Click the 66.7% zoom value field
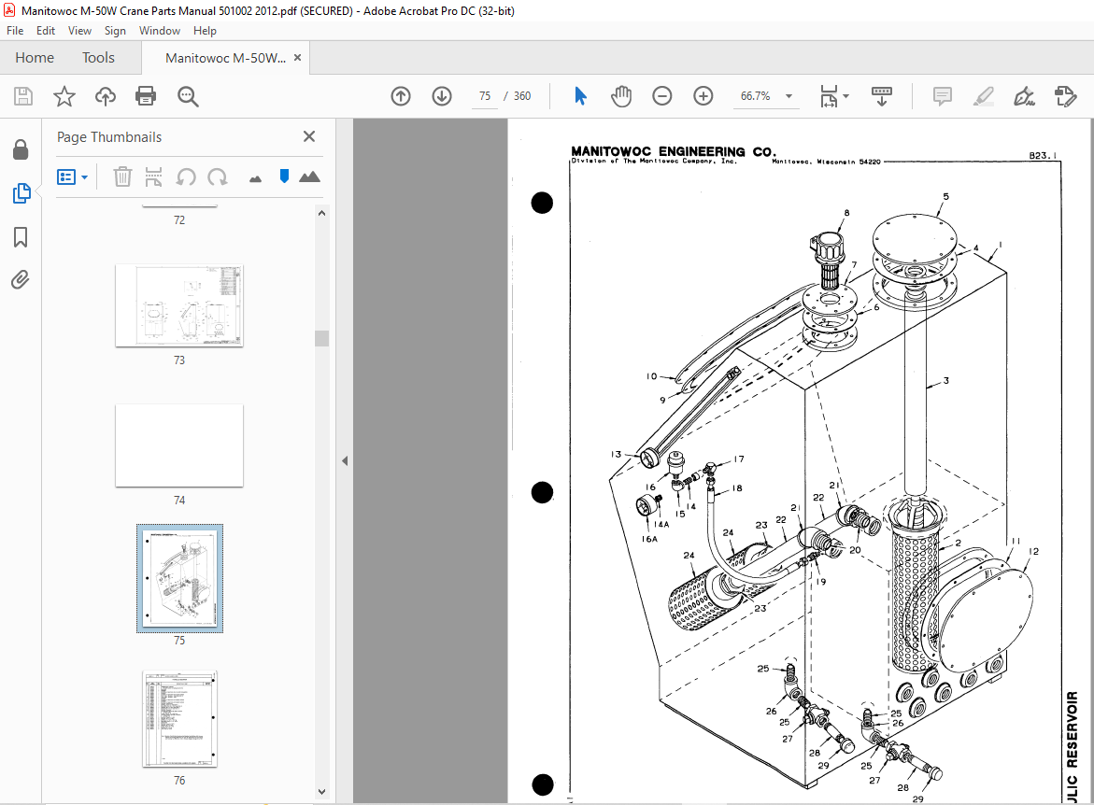 coord(755,96)
